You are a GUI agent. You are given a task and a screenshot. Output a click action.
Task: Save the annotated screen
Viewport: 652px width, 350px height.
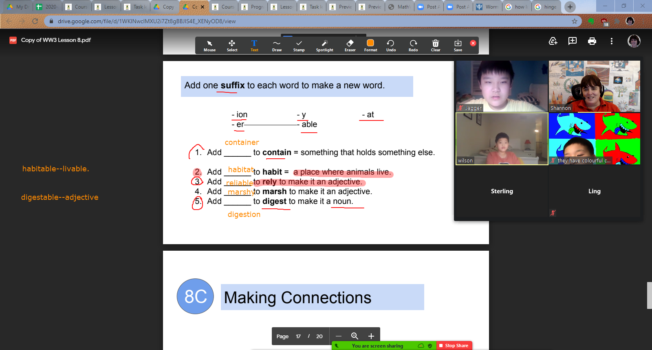coord(458,46)
